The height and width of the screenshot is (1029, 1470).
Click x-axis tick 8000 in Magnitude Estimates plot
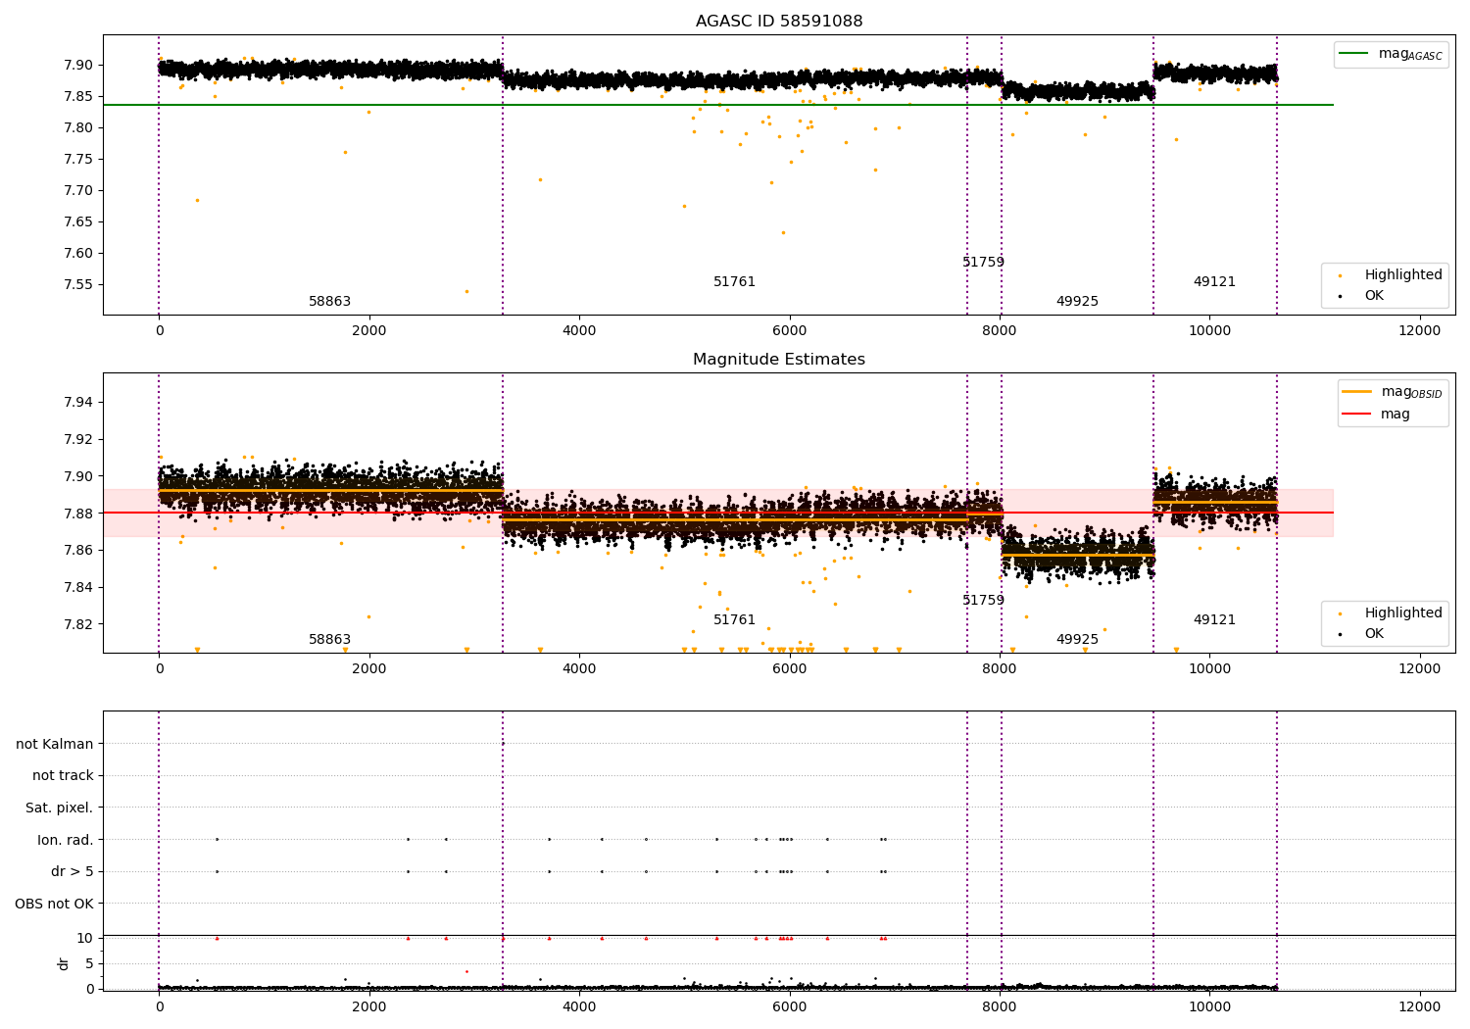coord(1000,669)
